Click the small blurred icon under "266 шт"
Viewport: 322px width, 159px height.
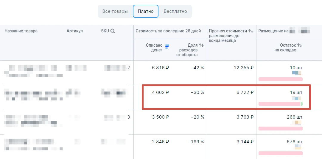pos(297,122)
